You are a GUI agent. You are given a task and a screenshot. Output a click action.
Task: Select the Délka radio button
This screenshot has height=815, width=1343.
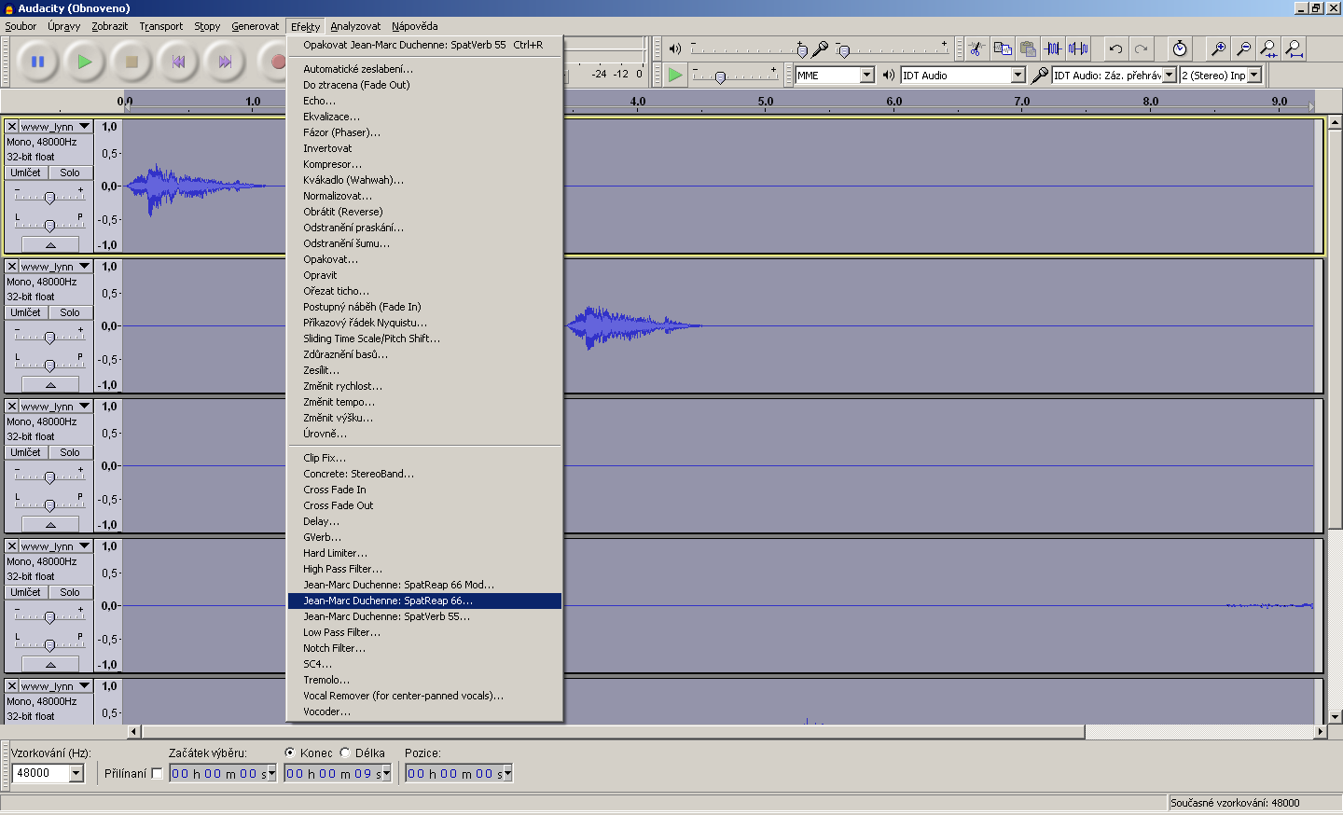coord(345,753)
